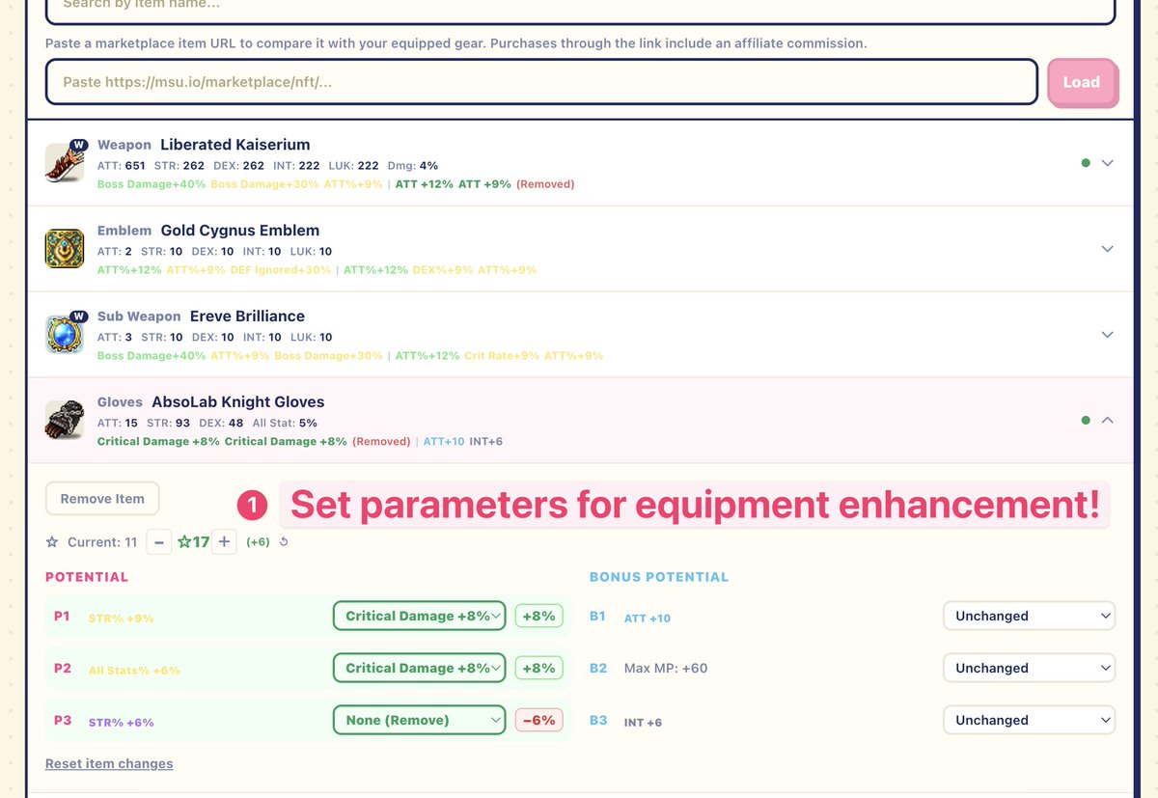Screen dimensions: 1158x798
Task: Click the Remove Item button
Action: point(102,499)
